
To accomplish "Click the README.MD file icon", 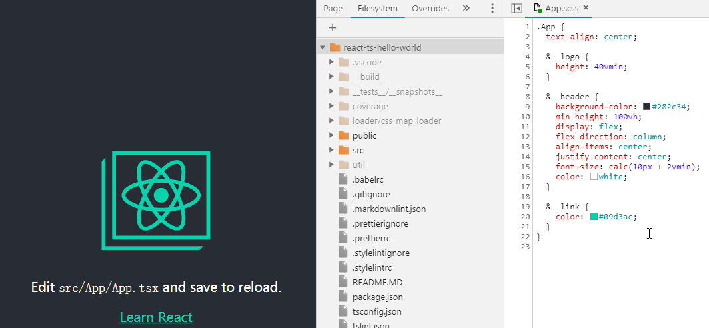I will pos(343,283).
